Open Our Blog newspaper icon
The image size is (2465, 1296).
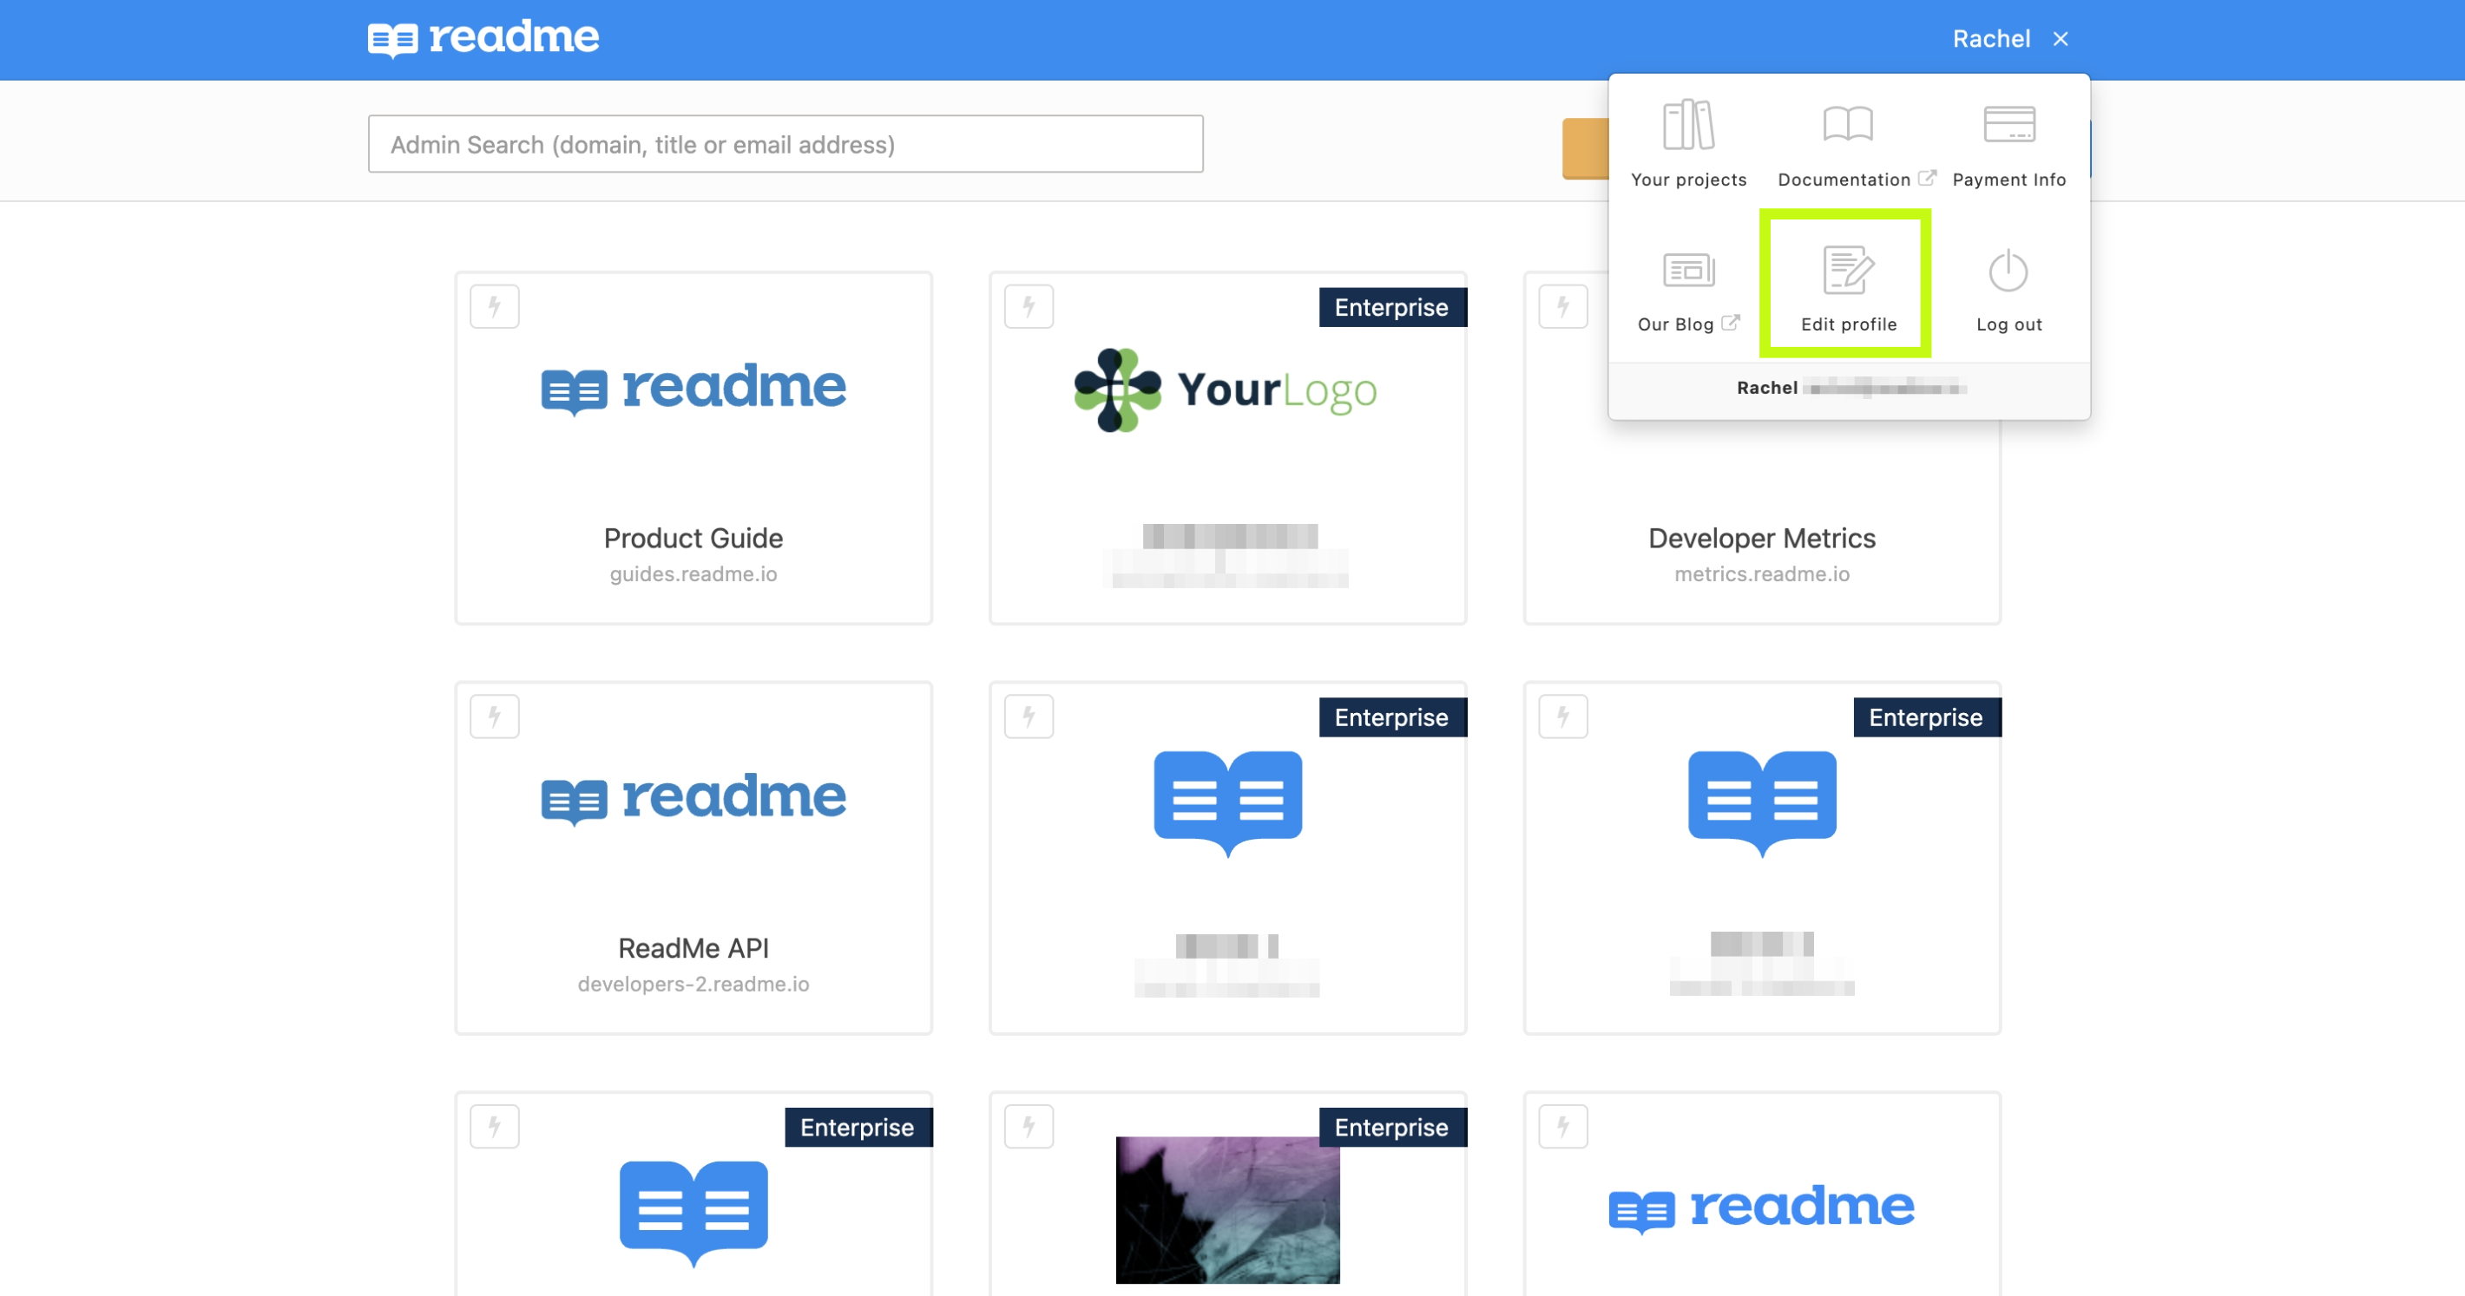click(x=1688, y=271)
